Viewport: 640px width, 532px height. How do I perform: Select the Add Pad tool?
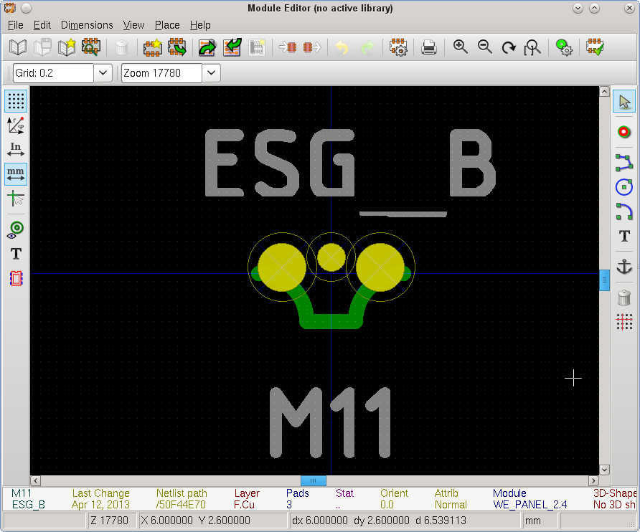tap(623, 132)
